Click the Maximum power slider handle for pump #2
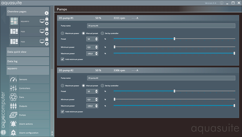Viewport: 242px width, 137px height. click(234, 105)
